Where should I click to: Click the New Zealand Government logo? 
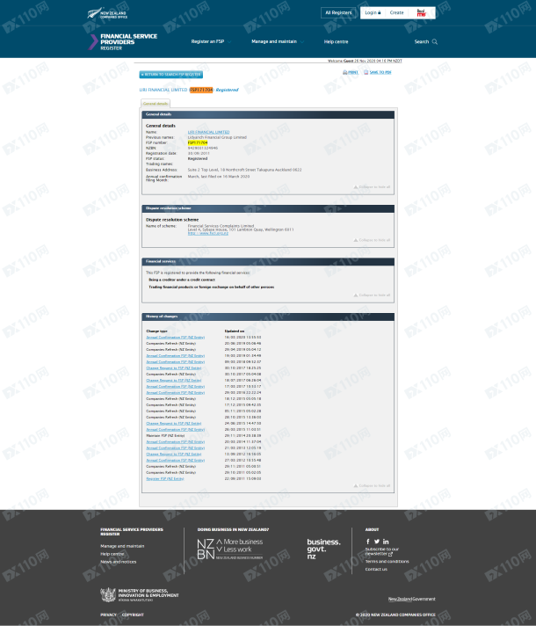(x=411, y=599)
